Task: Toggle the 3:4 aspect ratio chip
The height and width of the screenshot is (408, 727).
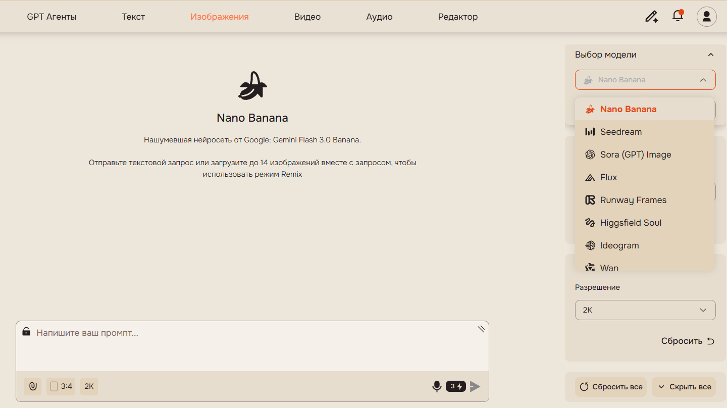Action: click(61, 386)
